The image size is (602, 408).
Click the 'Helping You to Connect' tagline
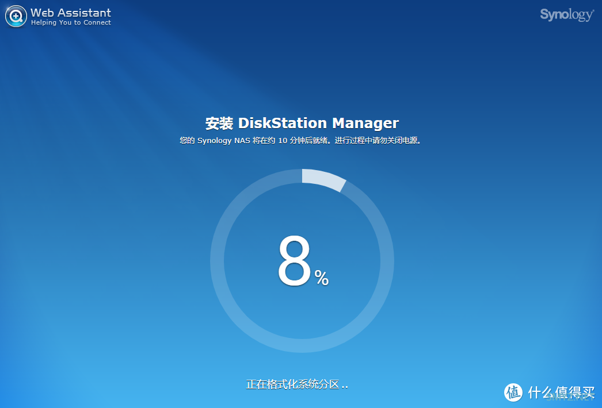71,22
